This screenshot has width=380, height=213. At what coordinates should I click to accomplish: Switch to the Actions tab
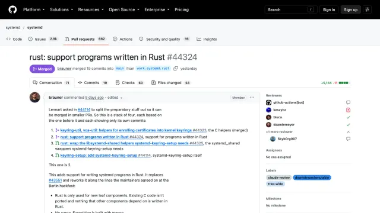[123, 39]
